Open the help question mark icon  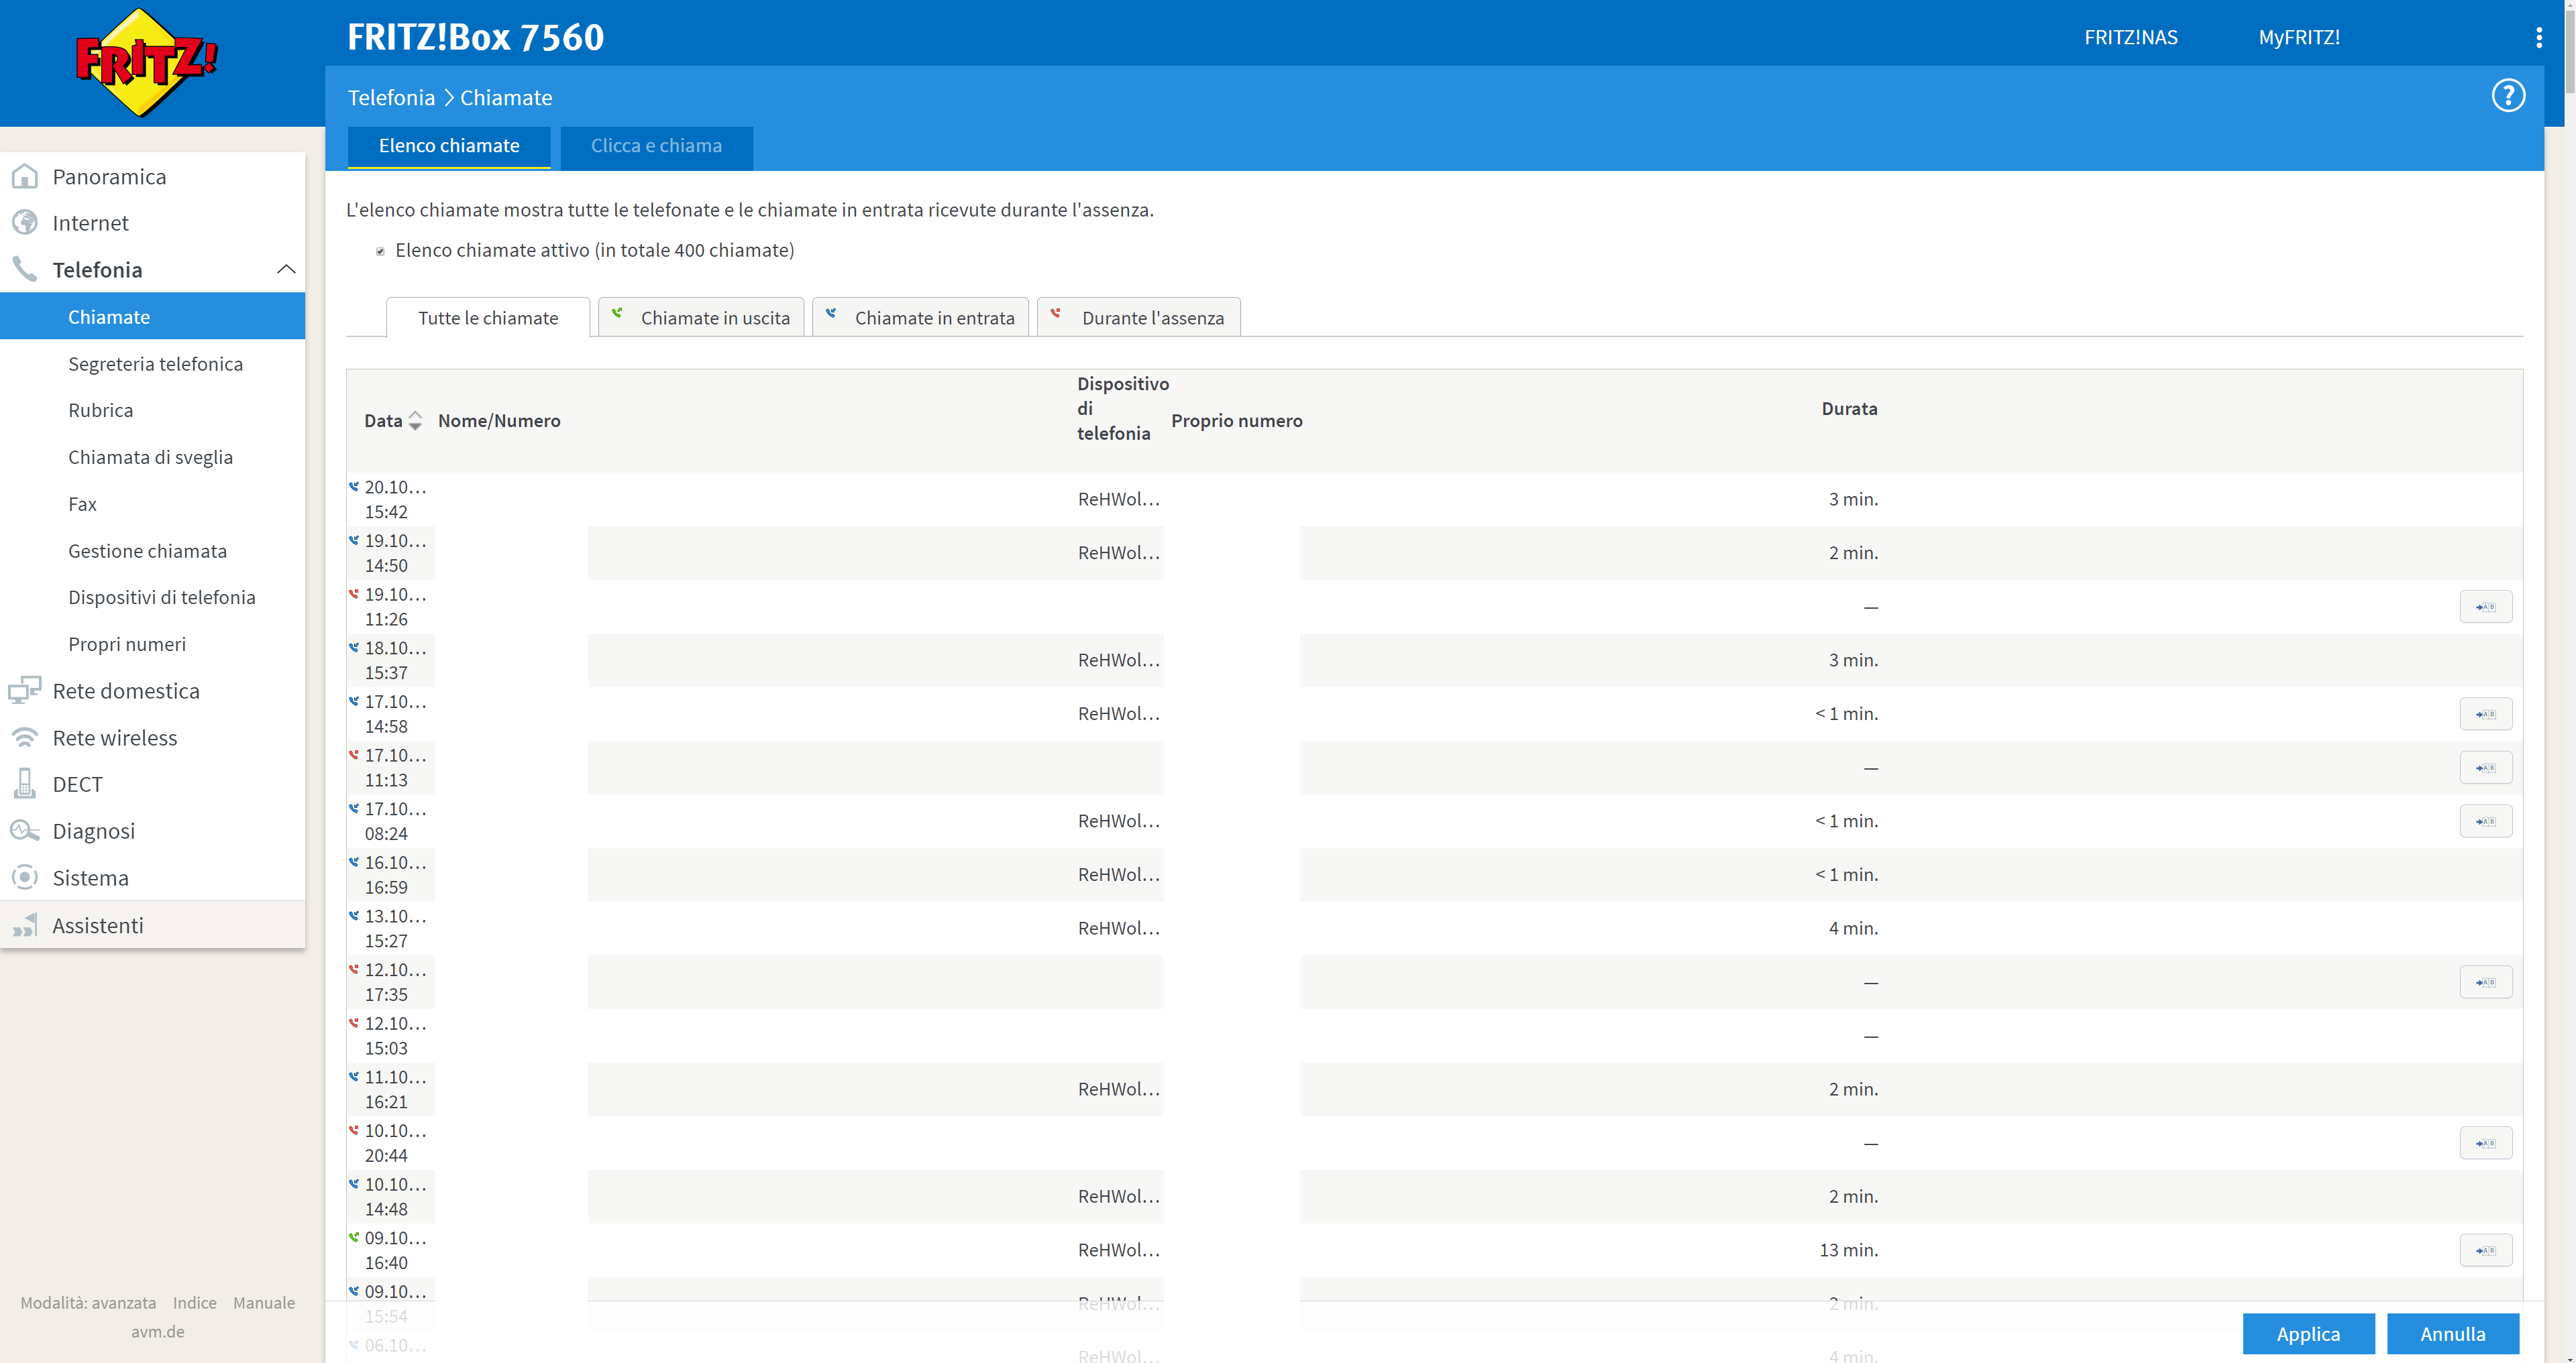[2507, 96]
